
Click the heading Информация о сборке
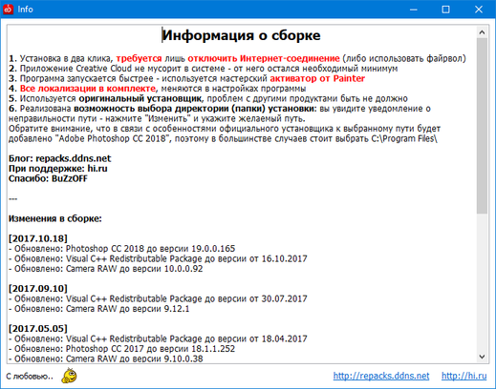[241, 35]
